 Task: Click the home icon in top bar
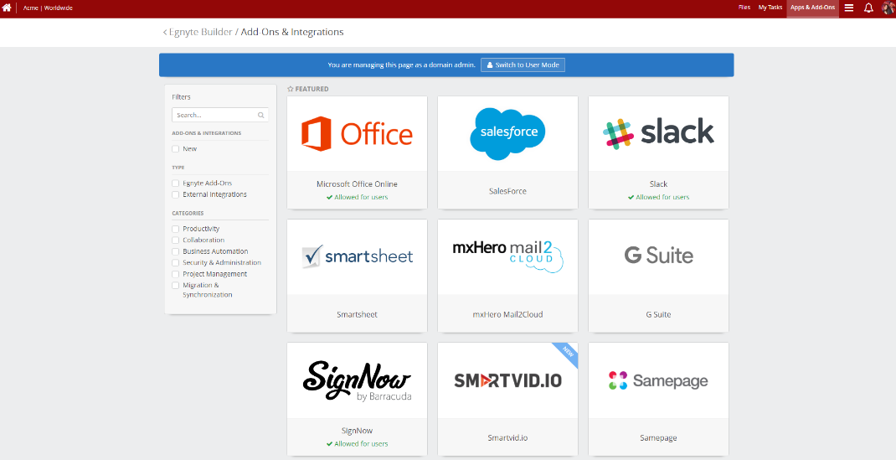click(x=8, y=8)
